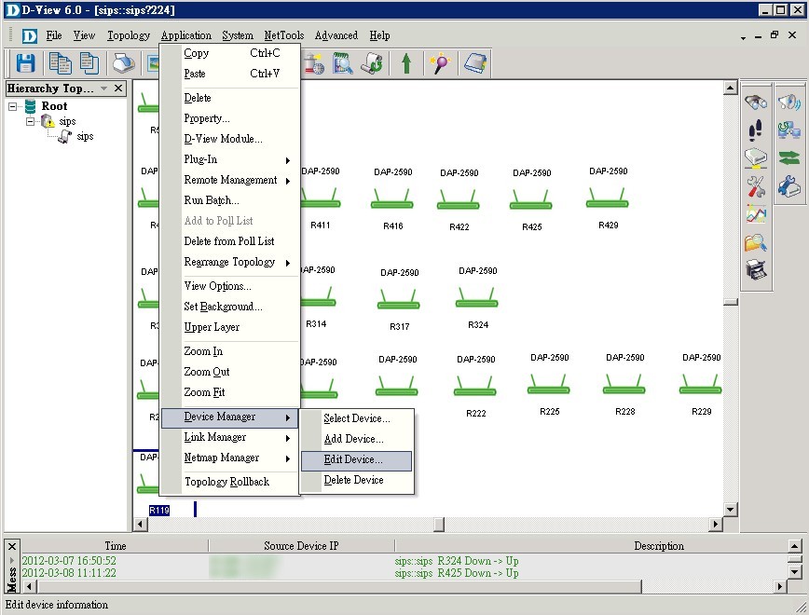The image size is (809, 615).
Task: Open the Hierarchy Topology panel dropdown arrow
Action: coord(103,89)
